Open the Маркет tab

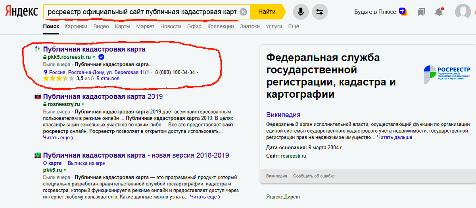[x=145, y=27]
